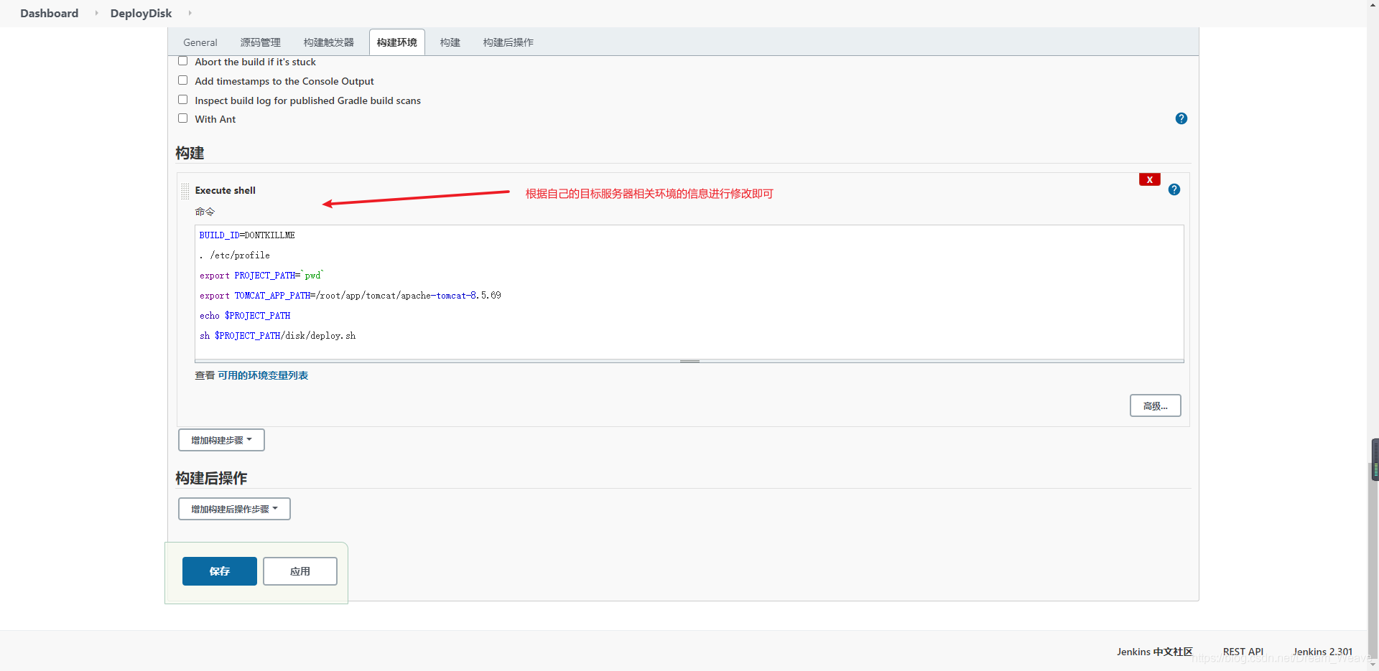Image resolution: width=1379 pixels, height=671 pixels.
Task: Open Jenkins 中文社区 link
Action: (1154, 652)
